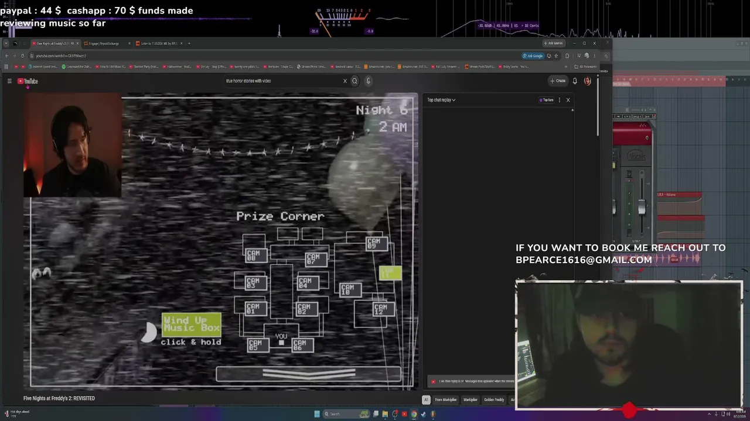
Task: Select CAM 10 on the camera map
Action: point(350,289)
